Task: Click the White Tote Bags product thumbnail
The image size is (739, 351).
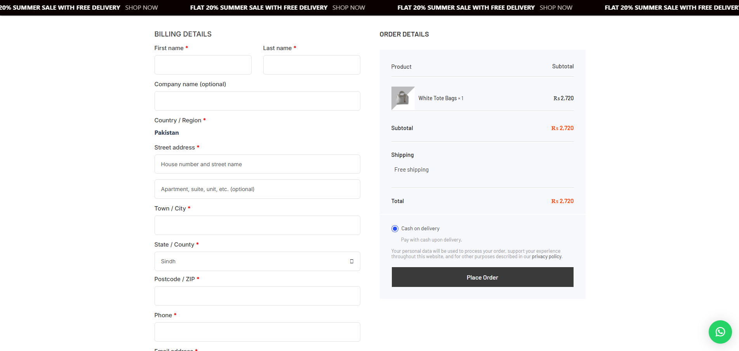Action: 403,98
